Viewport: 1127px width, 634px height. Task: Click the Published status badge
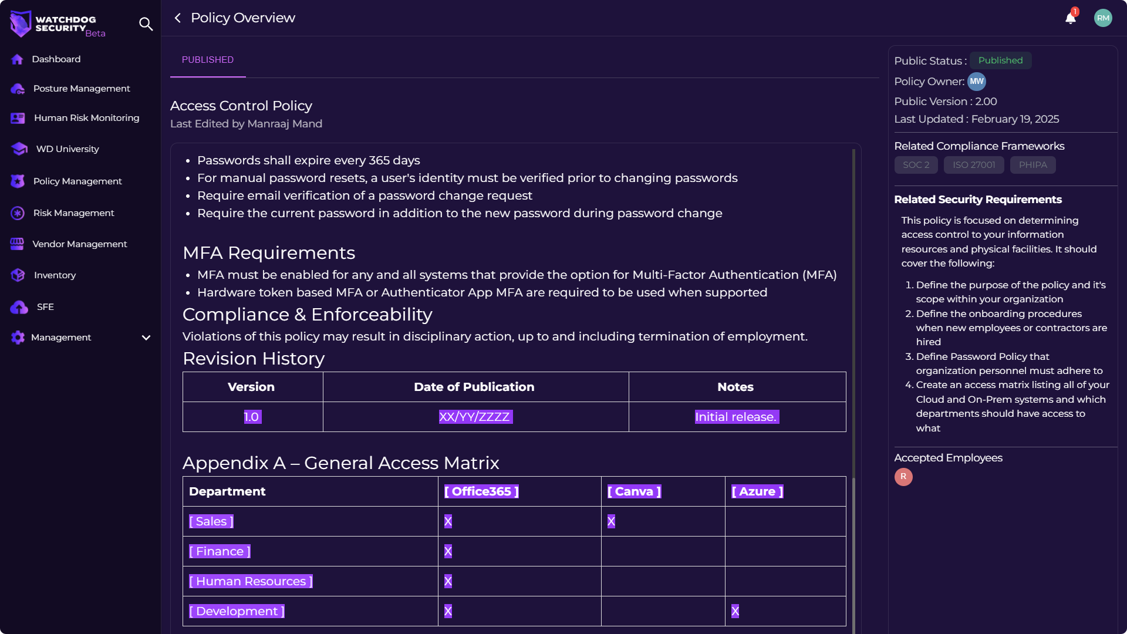(x=1000, y=60)
